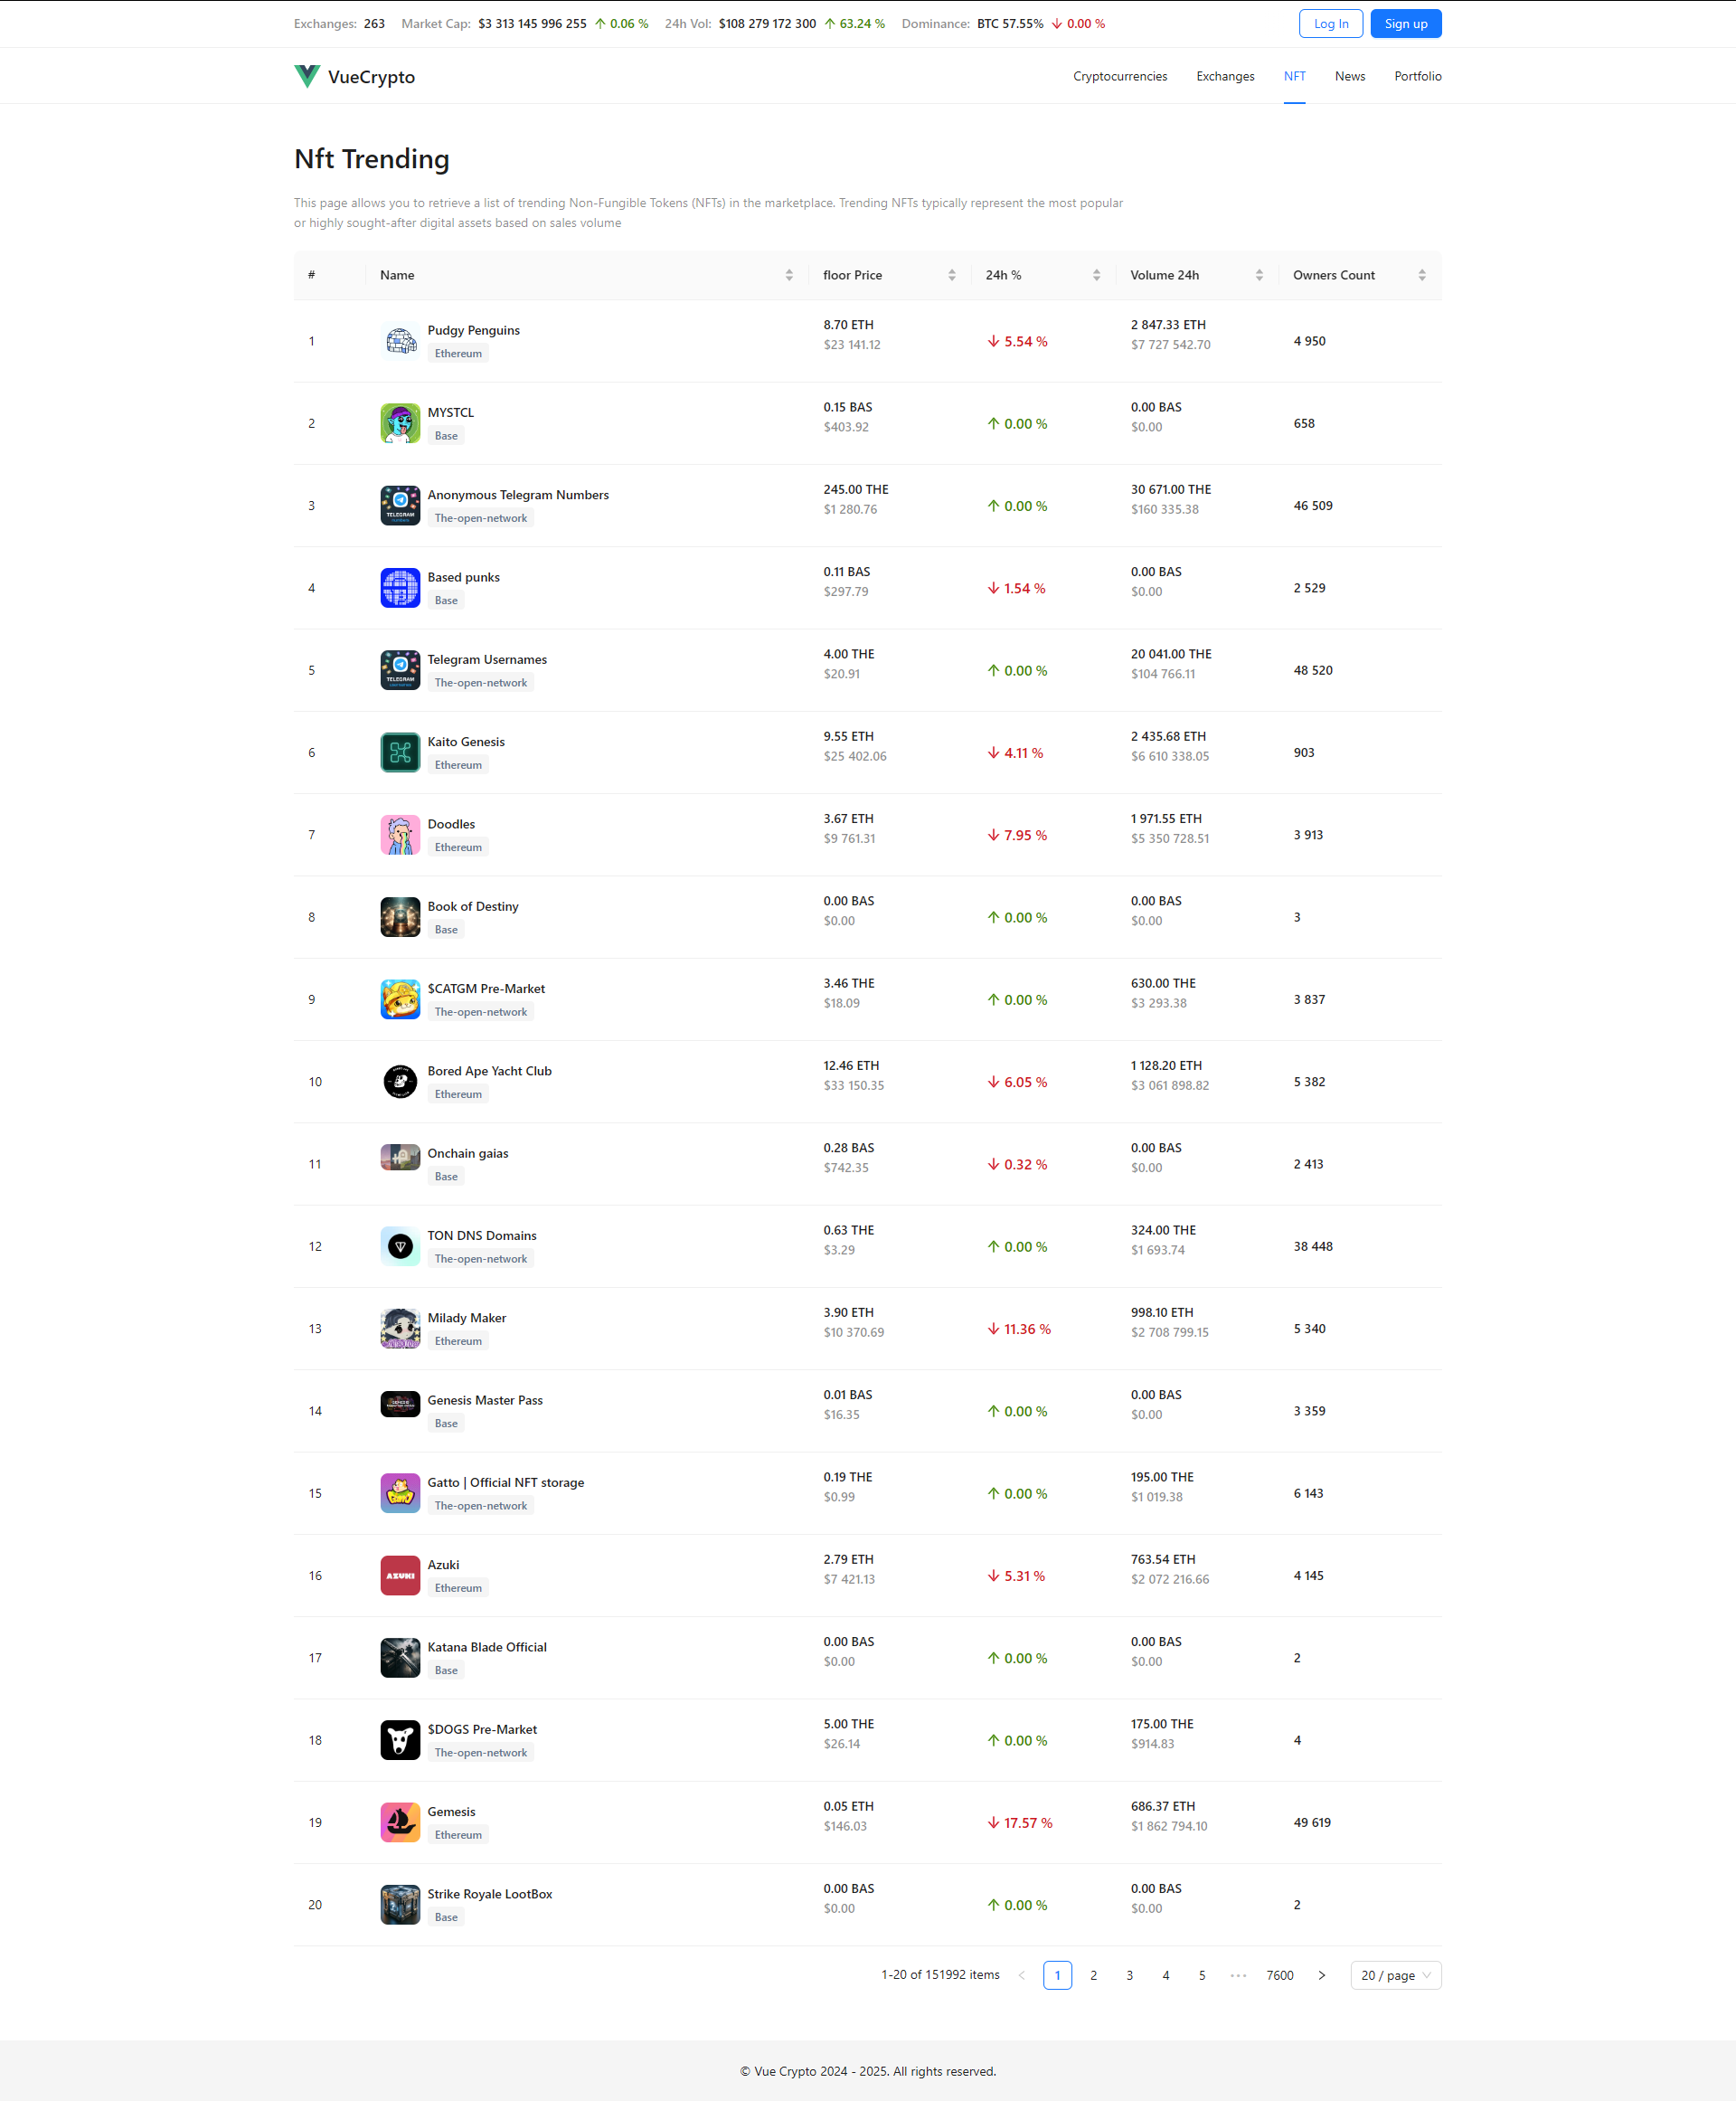The width and height of the screenshot is (1736, 2101).
Task: Go to pagination page 3
Action: click(x=1129, y=1975)
